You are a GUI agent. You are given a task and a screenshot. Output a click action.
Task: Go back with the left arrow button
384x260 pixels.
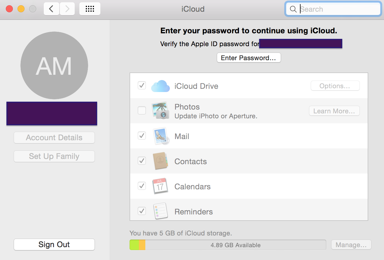[52, 9]
